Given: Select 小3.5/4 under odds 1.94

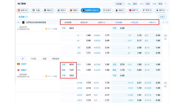Looking at the screenshot, I should [x=101, y=70].
